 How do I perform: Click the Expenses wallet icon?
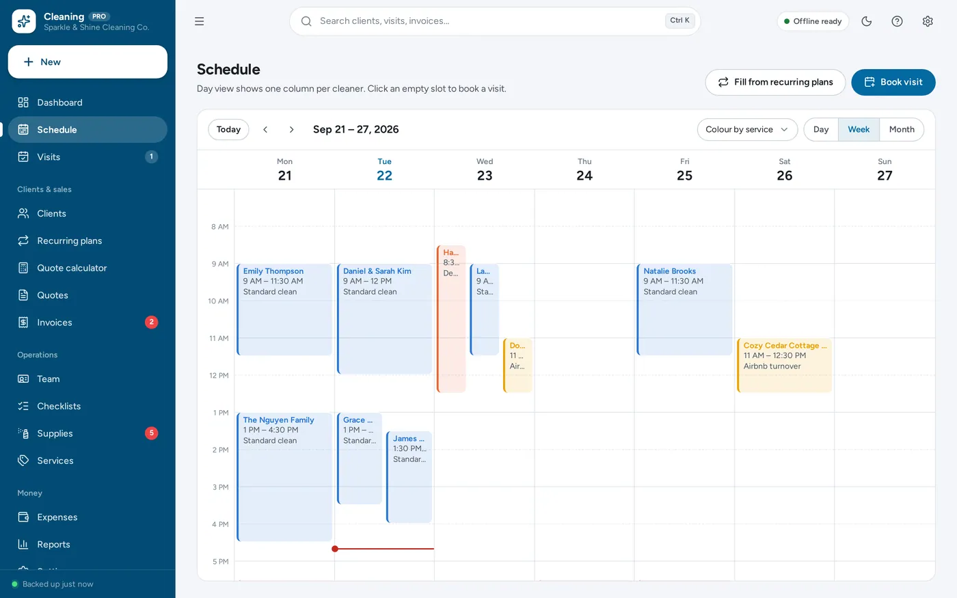(x=23, y=517)
